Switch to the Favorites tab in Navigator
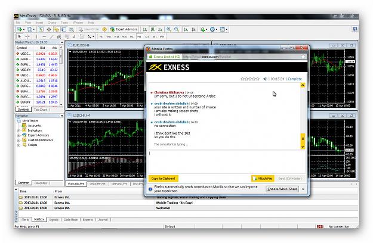373x243 pixels. pos(41,183)
